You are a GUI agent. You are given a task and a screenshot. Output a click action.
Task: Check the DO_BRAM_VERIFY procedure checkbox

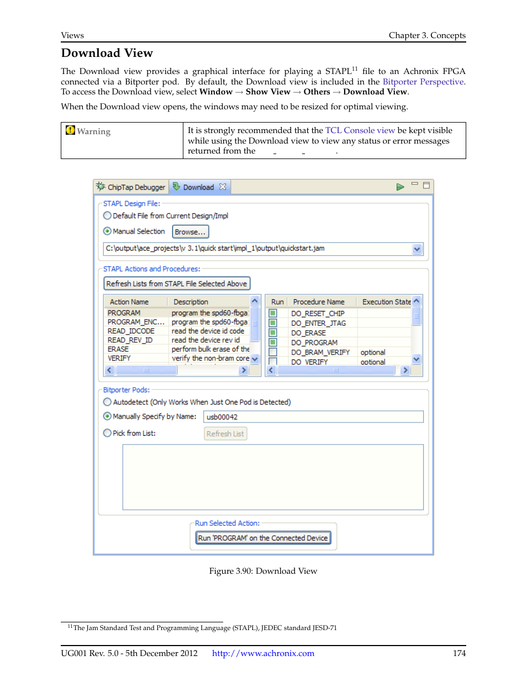(273, 352)
